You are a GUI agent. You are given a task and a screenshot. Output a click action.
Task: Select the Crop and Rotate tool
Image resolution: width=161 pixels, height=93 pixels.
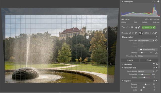click(140, 33)
